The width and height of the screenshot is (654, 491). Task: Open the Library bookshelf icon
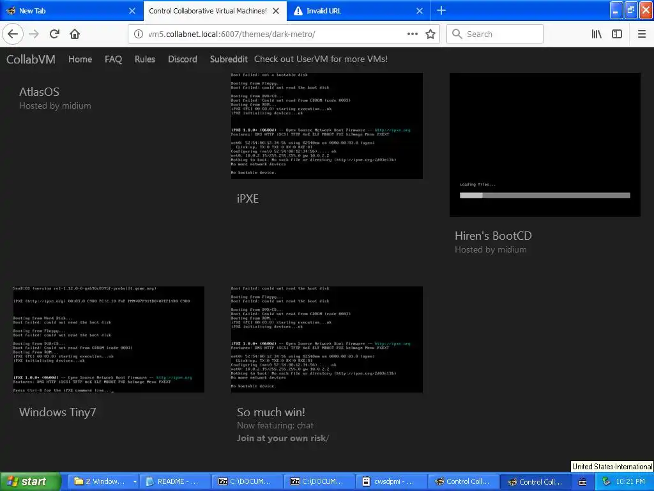pos(597,34)
